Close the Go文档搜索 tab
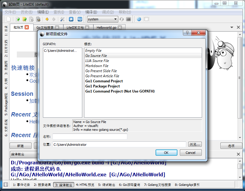The width and height of the screenshot is (245, 191). pyautogui.click(x=57, y=28)
